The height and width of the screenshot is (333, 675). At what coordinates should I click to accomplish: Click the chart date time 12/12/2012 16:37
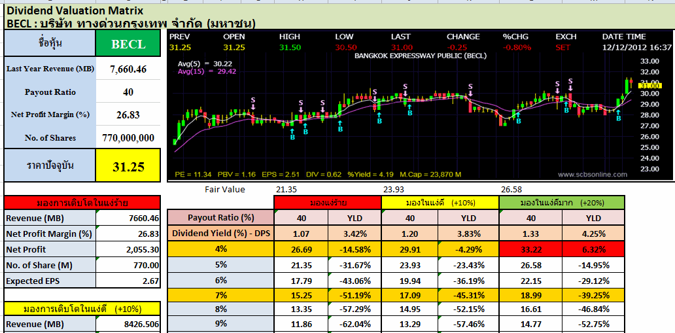tap(636, 47)
